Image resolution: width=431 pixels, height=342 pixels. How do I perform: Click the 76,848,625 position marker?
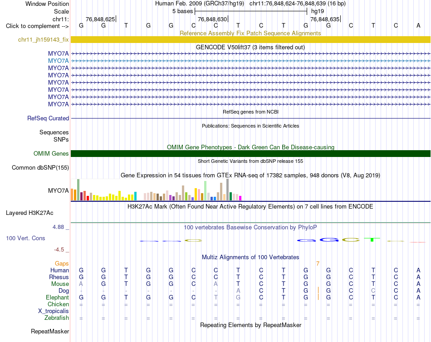click(x=100, y=19)
